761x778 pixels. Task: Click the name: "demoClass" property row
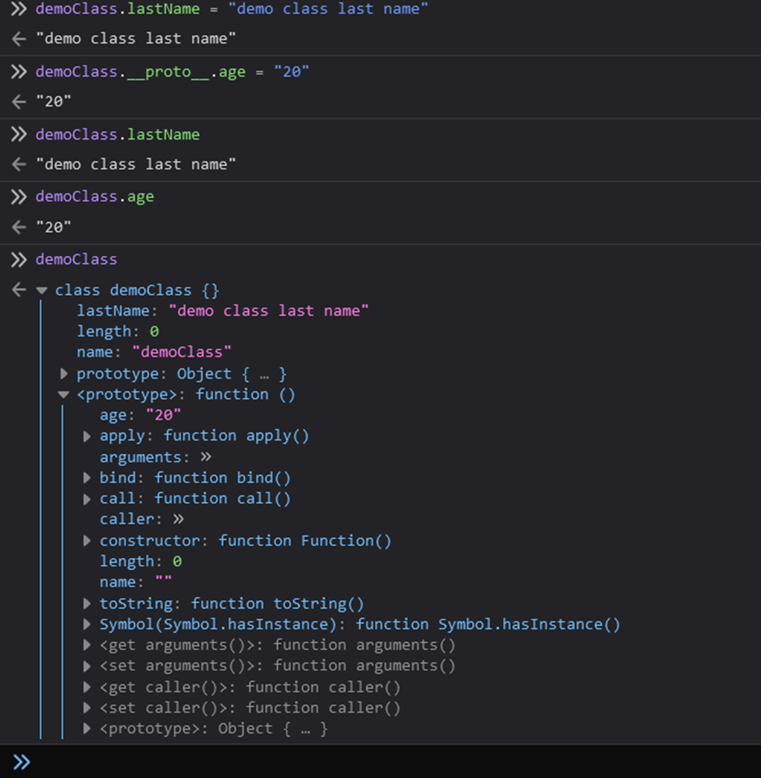tap(154, 352)
